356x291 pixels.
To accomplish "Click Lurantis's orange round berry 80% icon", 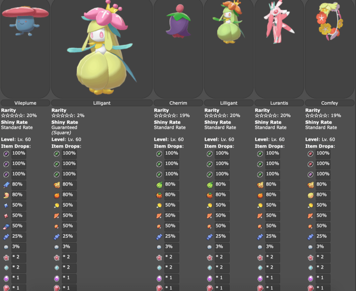I will click(x=260, y=195).
